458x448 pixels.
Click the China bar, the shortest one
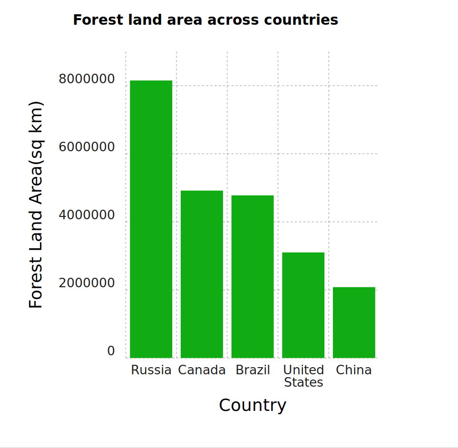pos(354,322)
